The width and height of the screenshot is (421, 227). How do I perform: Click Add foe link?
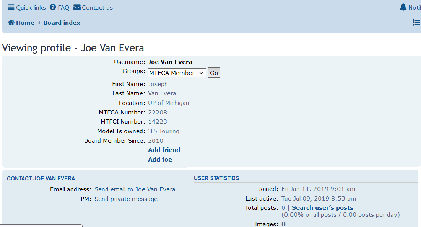pyautogui.click(x=160, y=160)
